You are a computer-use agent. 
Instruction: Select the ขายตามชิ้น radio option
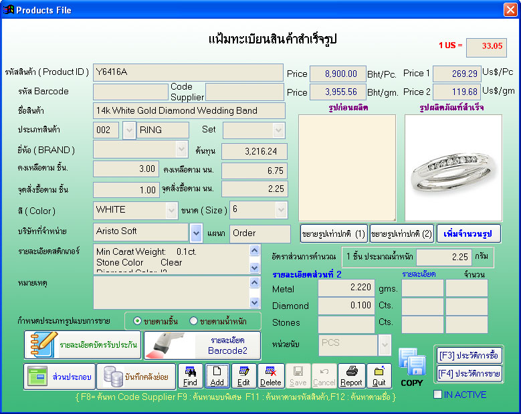coord(137,321)
